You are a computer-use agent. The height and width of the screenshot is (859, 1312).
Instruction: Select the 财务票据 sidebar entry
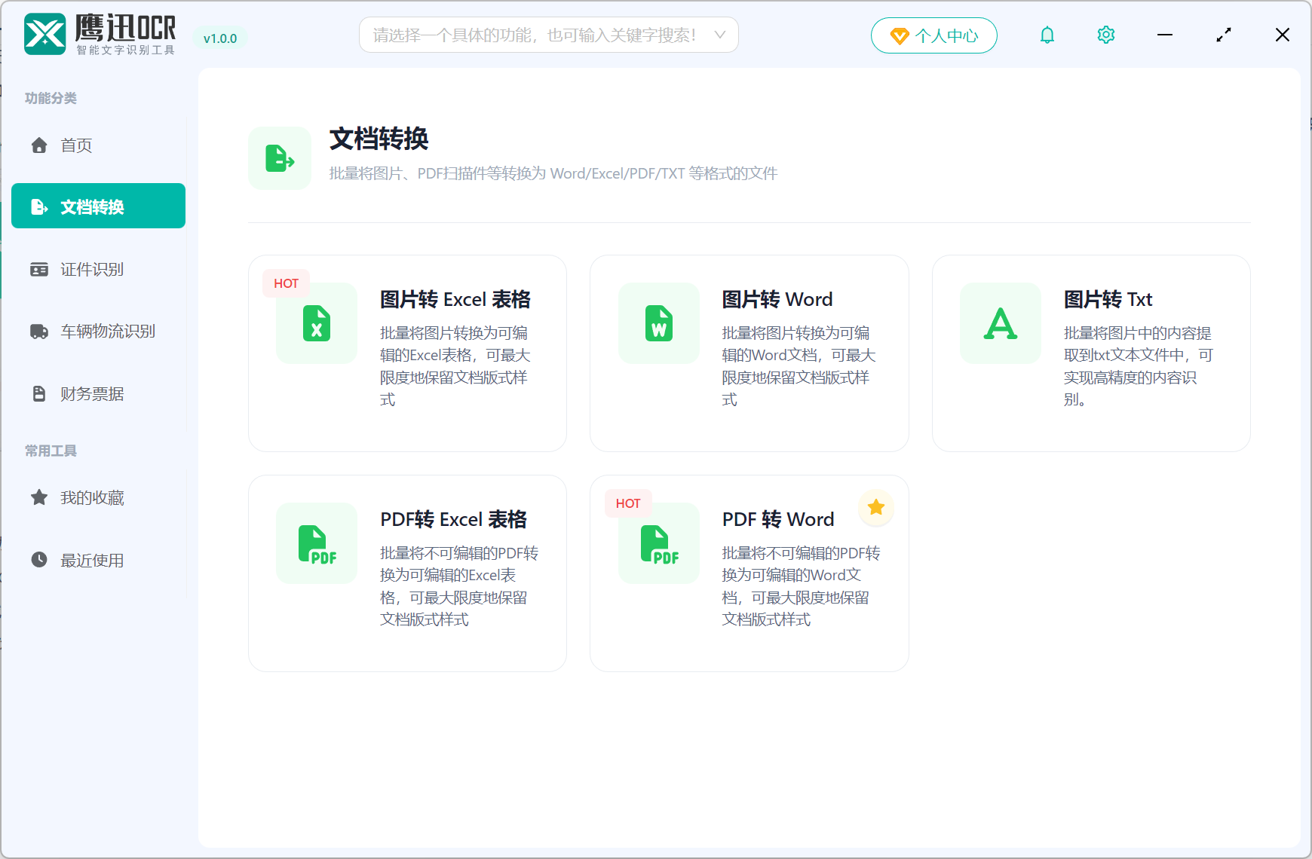pyautogui.click(x=92, y=393)
